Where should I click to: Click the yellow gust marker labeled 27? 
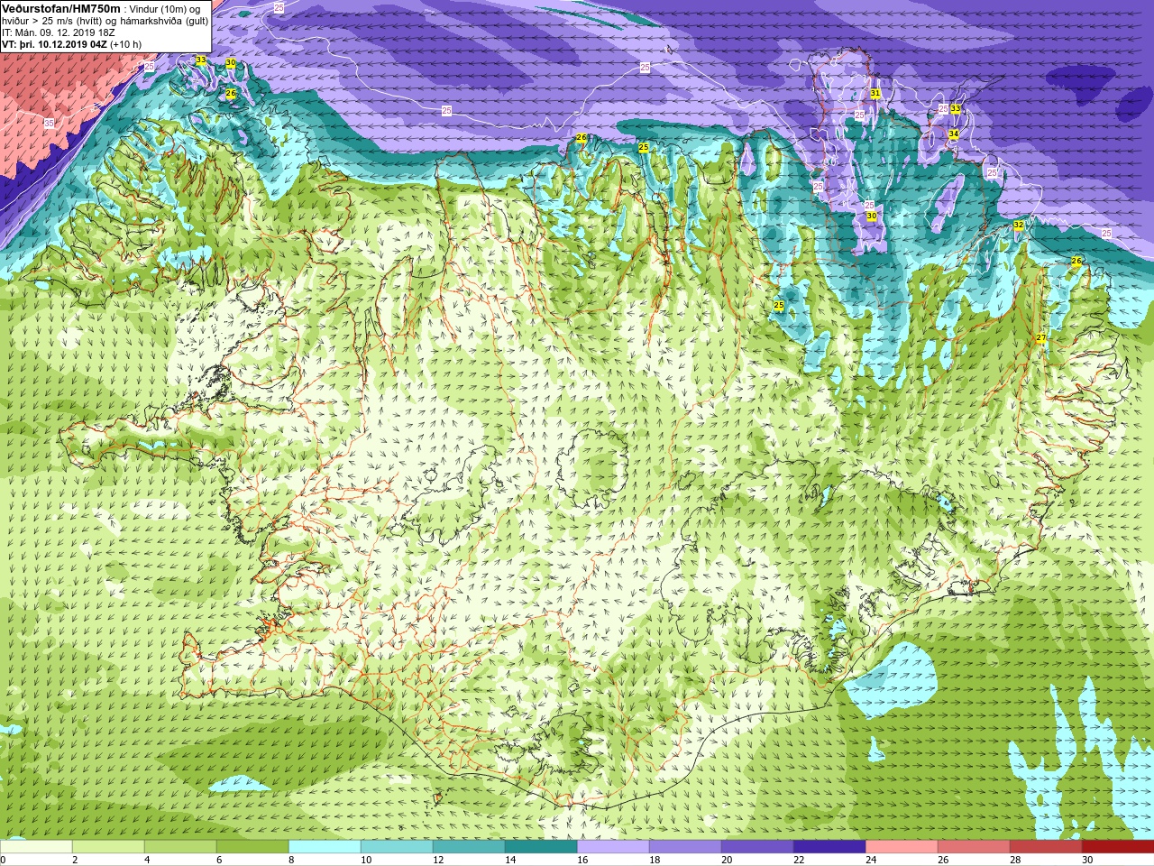pyautogui.click(x=1040, y=338)
